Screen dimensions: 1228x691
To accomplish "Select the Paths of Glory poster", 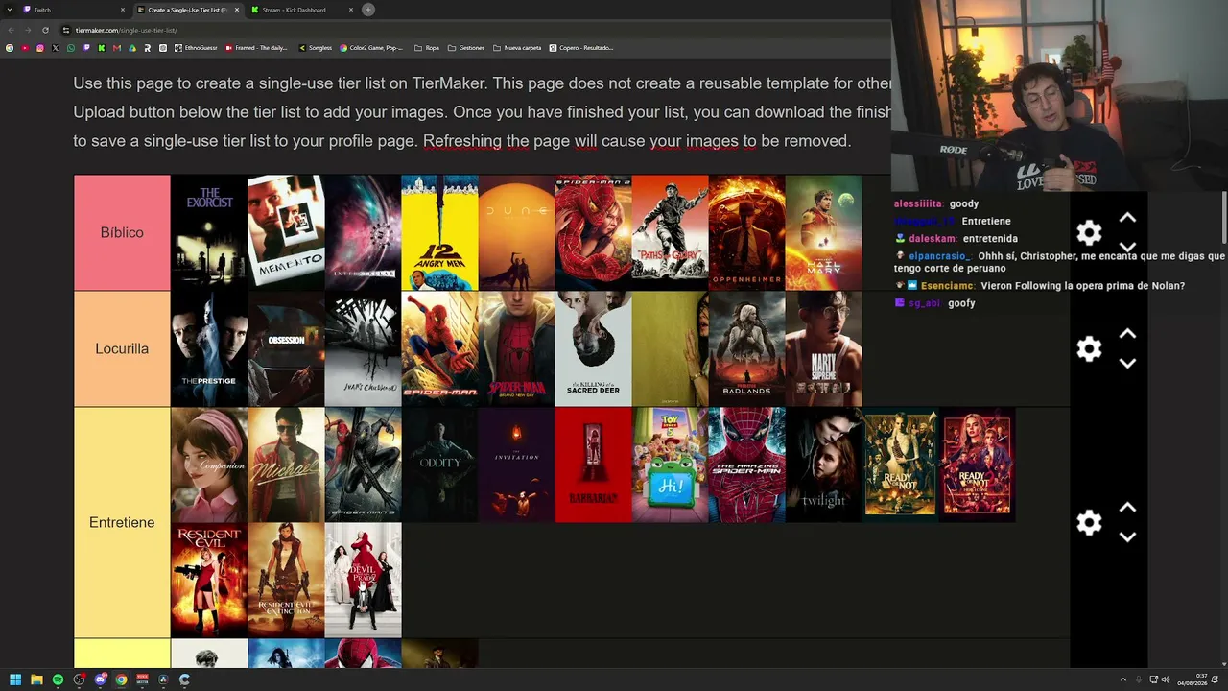I will click(670, 232).
